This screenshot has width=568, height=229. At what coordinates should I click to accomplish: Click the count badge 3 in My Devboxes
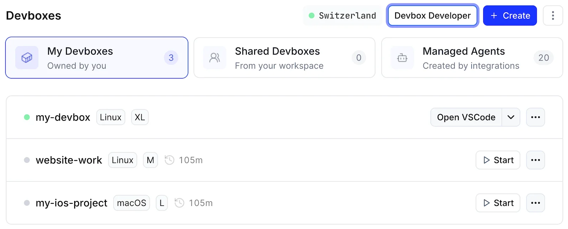(x=171, y=58)
